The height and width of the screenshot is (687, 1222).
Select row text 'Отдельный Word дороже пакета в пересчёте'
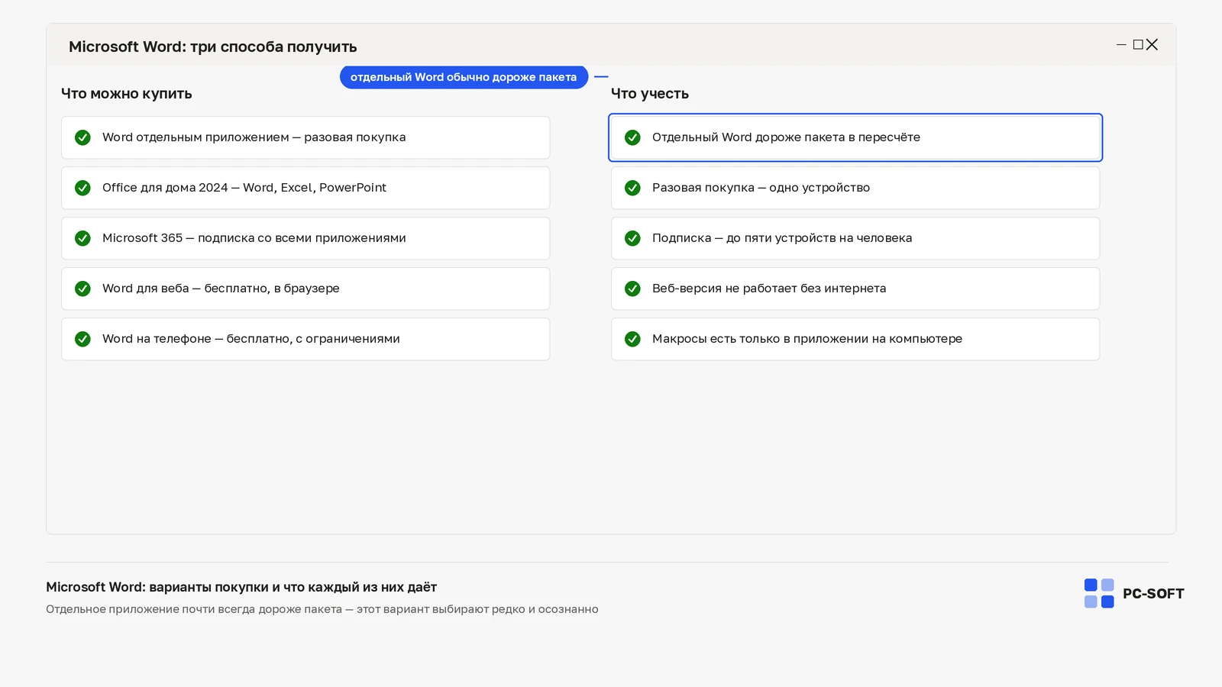click(x=786, y=137)
